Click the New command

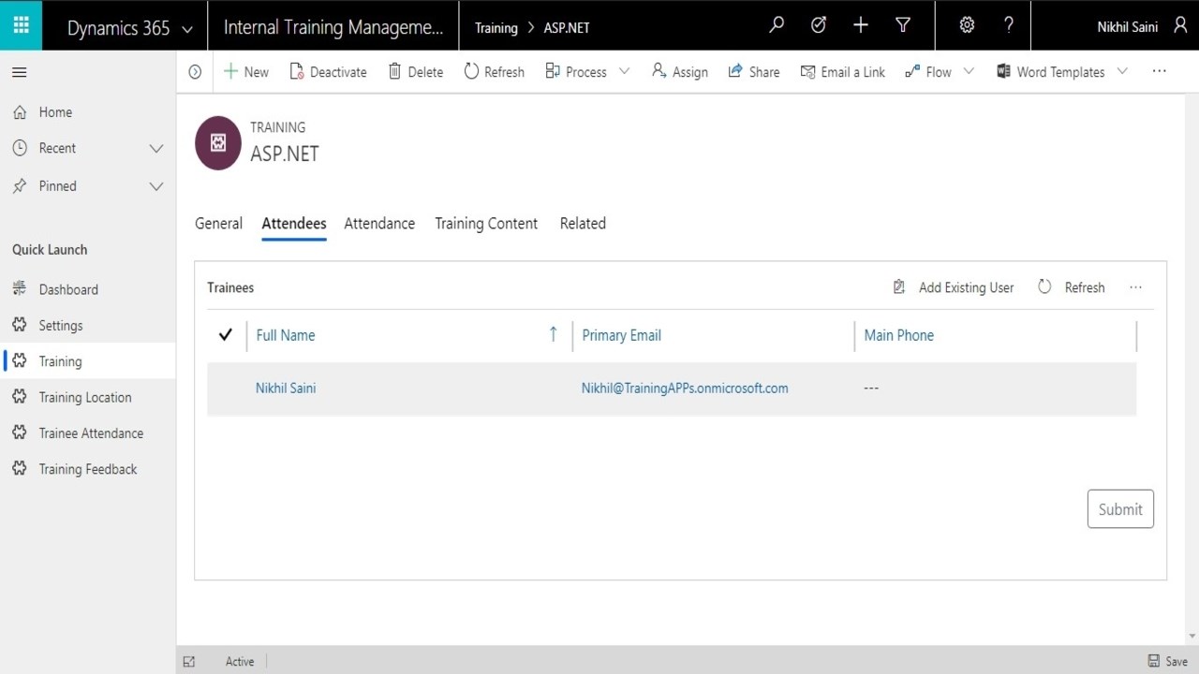tap(245, 72)
